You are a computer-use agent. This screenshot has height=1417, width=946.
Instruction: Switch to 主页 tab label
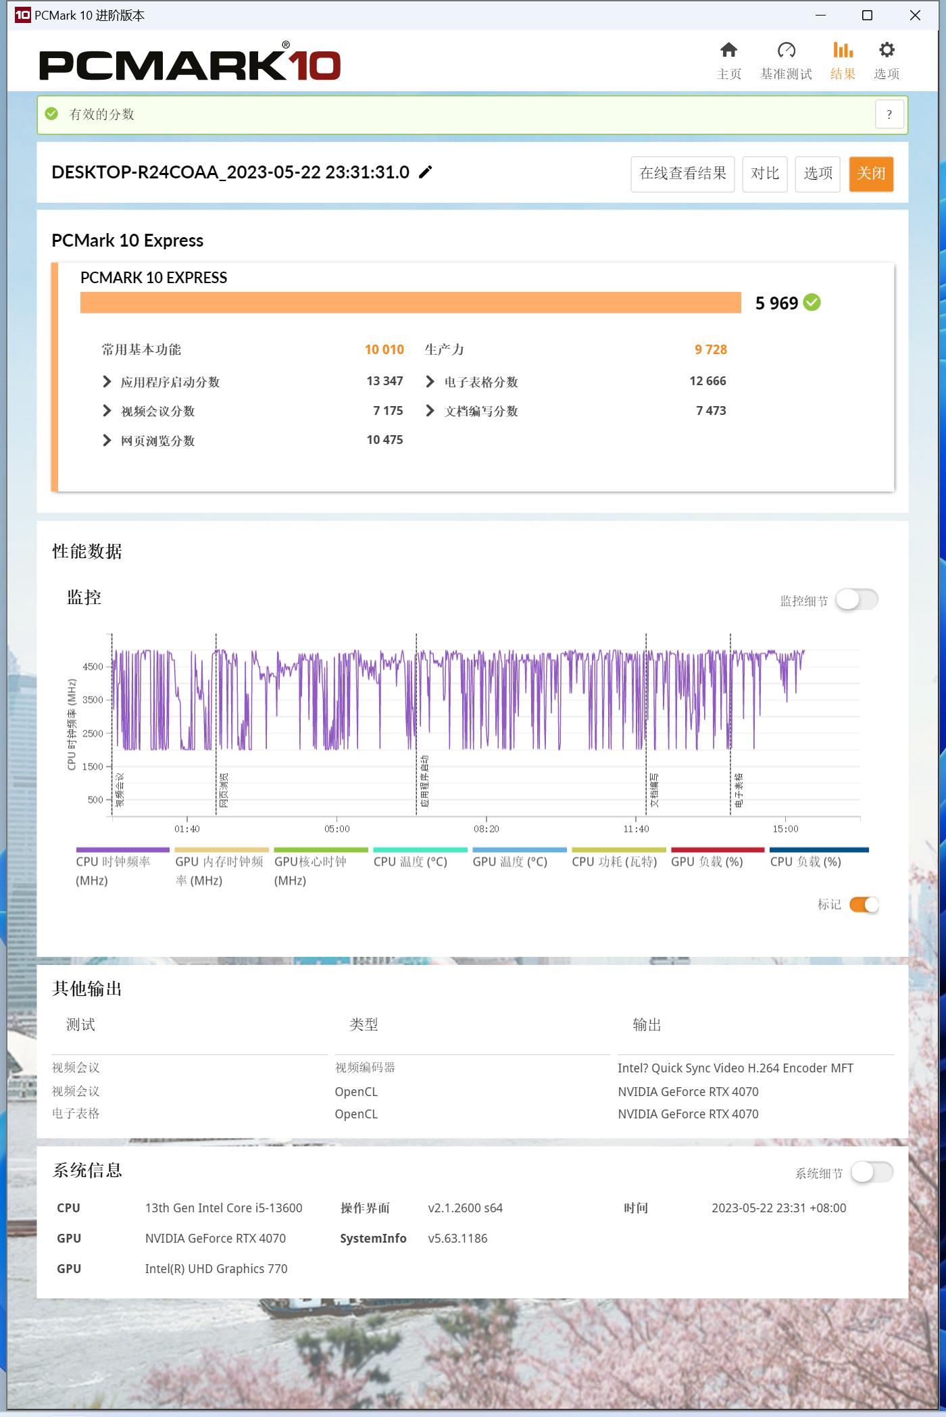729,74
